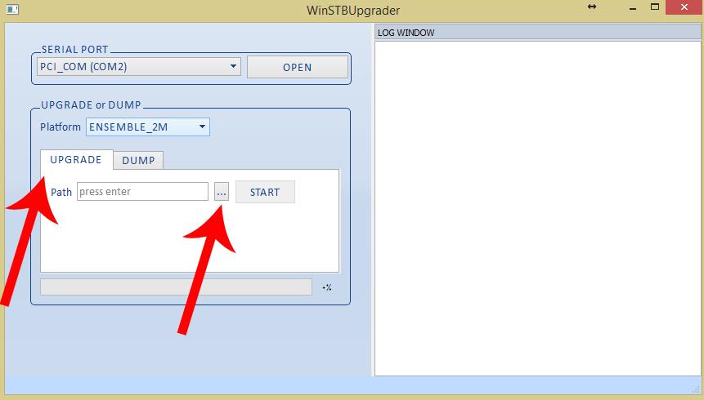704x400 pixels.
Task: Click the percent indicator next to progress bar
Action: pyautogui.click(x=327, y=287)
